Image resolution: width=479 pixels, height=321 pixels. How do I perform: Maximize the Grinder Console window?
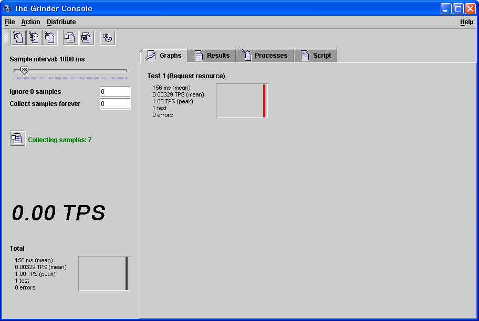458,8
